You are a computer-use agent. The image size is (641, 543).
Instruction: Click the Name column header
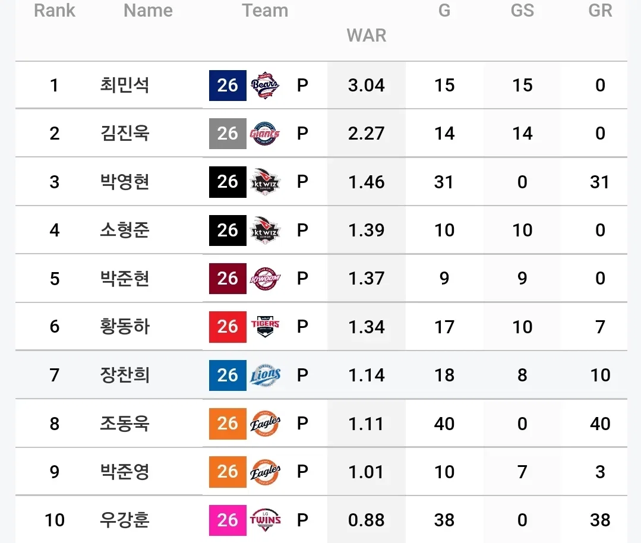[x=148, y=10]
